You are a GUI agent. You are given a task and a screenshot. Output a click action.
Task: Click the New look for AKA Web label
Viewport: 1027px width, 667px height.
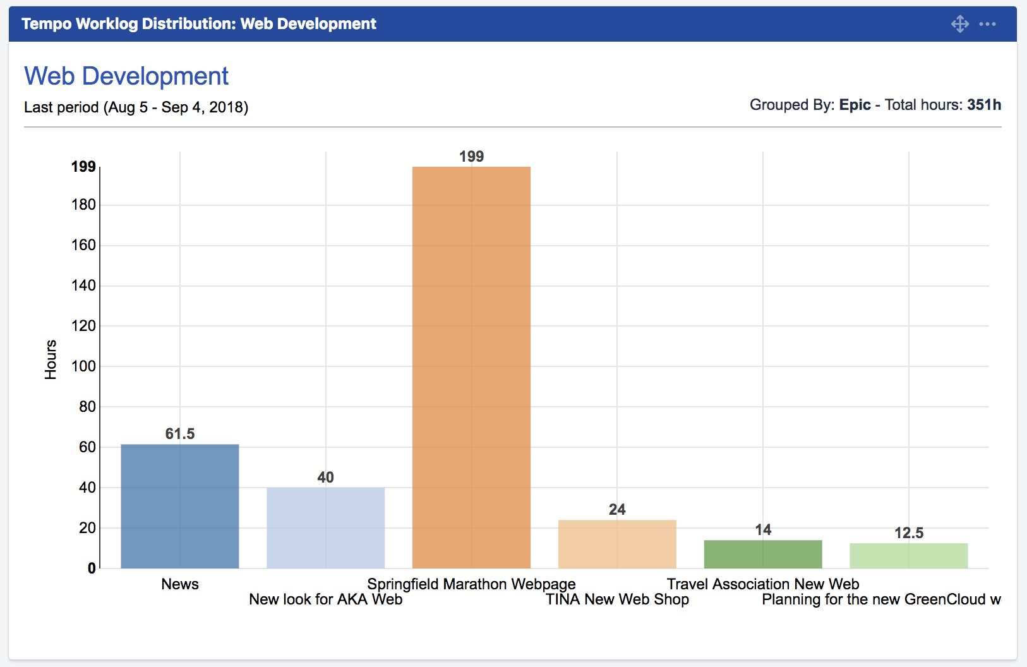pos(325,599)
